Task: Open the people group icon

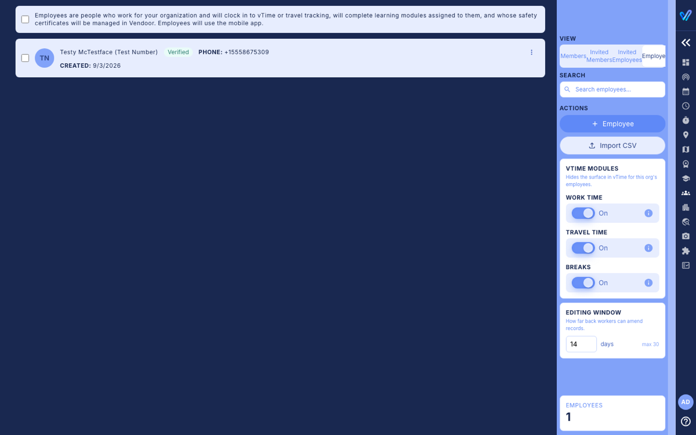Action: 686,193
